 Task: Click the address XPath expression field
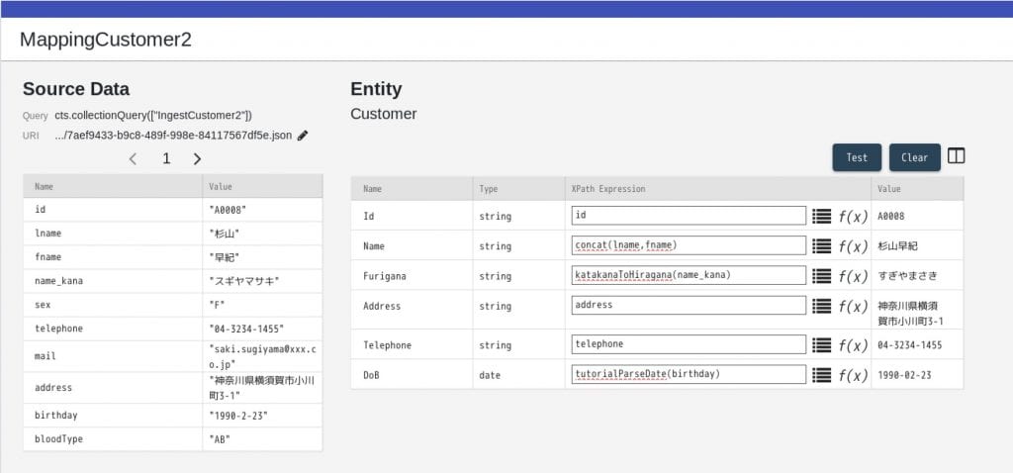(x=689, y=306)
